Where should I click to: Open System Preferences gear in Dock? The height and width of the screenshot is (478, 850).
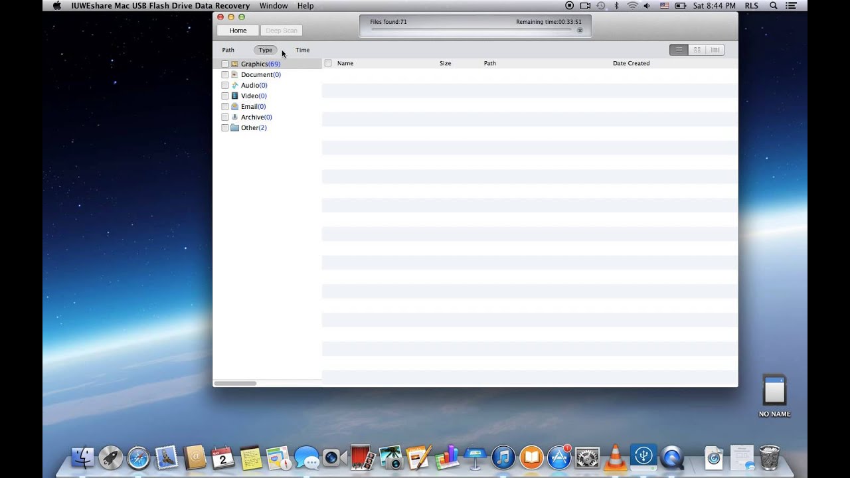click(x=588, y=457)
